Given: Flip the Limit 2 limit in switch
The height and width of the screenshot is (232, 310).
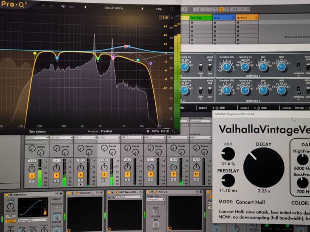Looking at the screenshot, I should 201,90.
